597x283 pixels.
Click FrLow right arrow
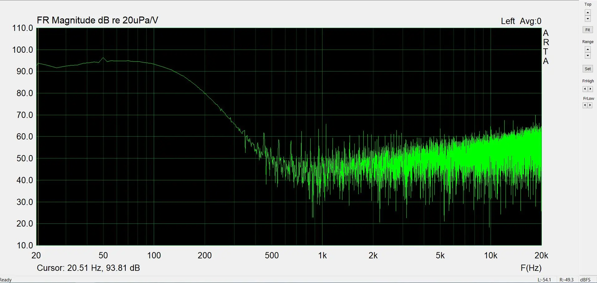pos(590,105)
